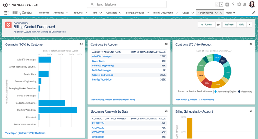The image size is (258, 139).
Task: Open dashboard actions dropdown next to Edit
Action: tap(249, 25)
